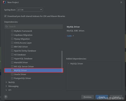Expand the I/O category
This screenshot has height=101, width=126.
[x=6, y=90]
